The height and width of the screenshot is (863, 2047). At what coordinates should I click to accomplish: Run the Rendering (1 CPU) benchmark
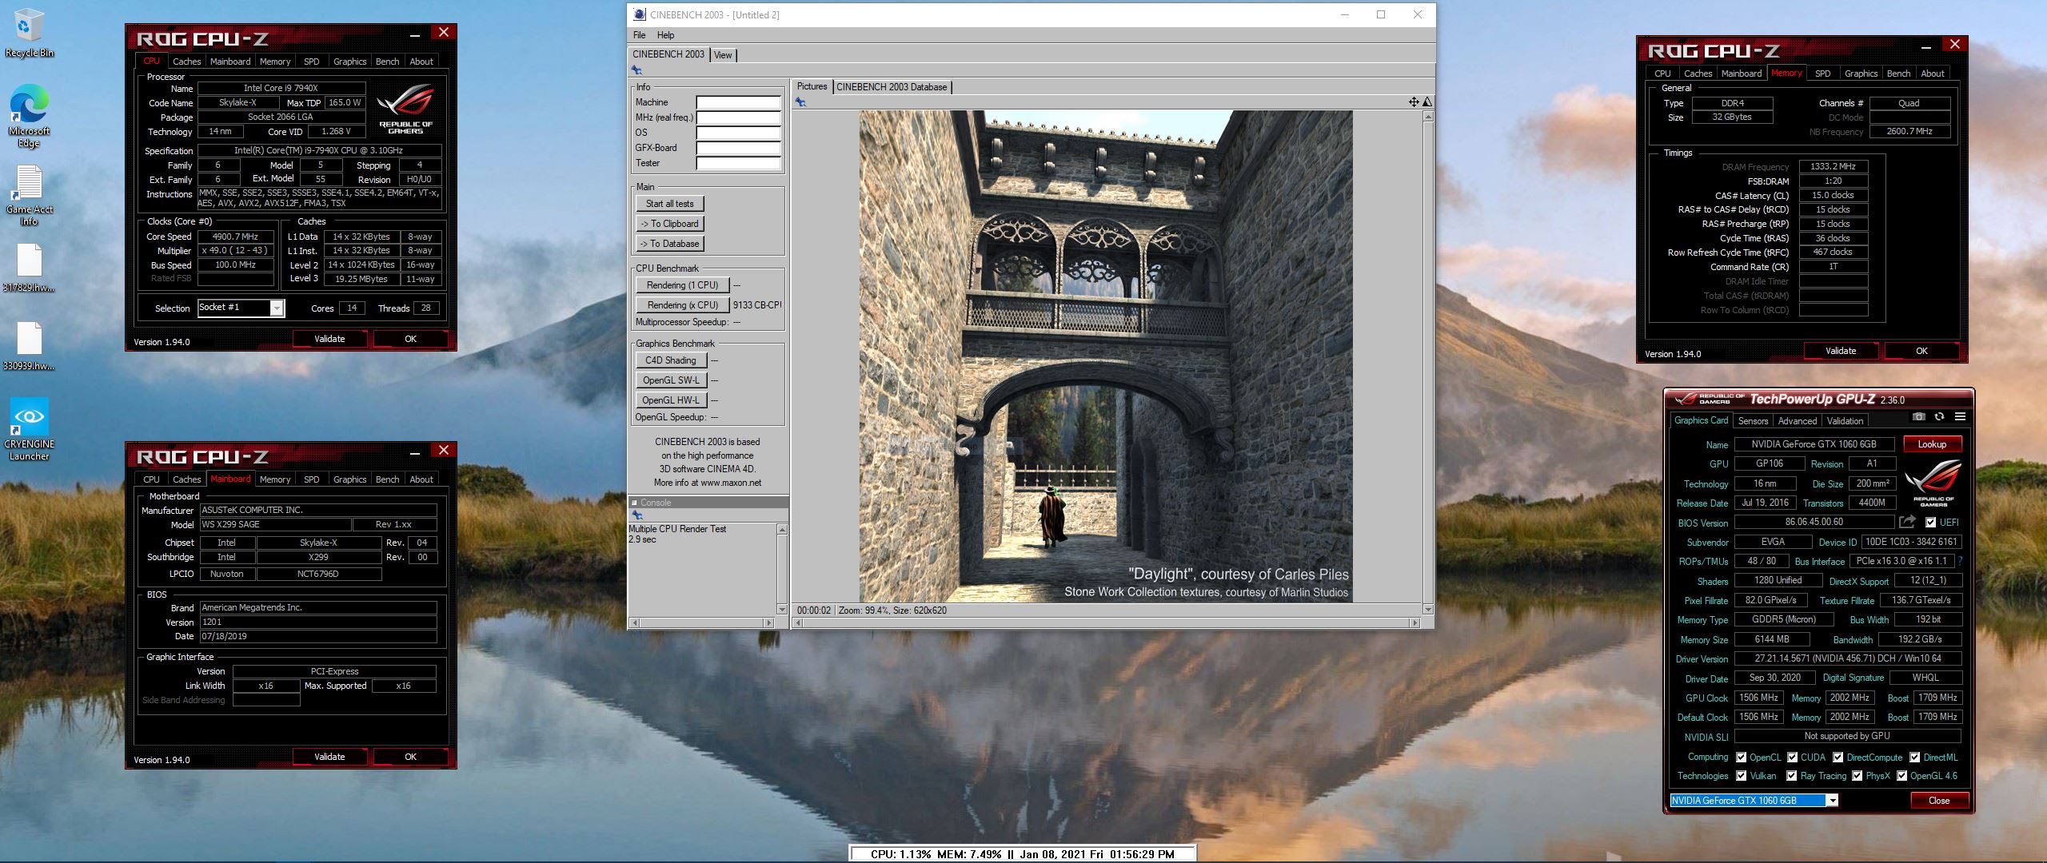[682, 285]
